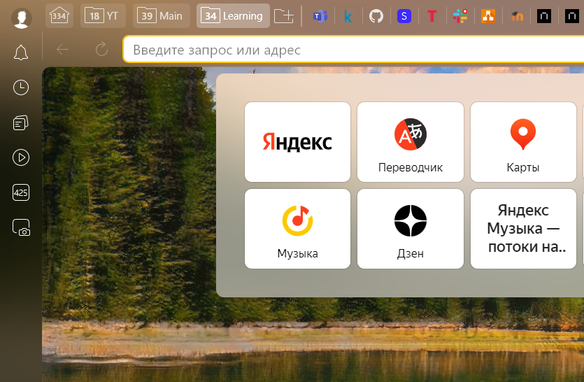
Task: Open the blue S pinned tab
Action: click(x=404, y=16)
